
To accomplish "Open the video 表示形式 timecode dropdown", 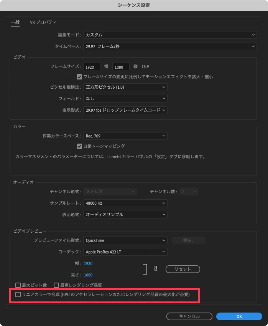I will [125, 110].
